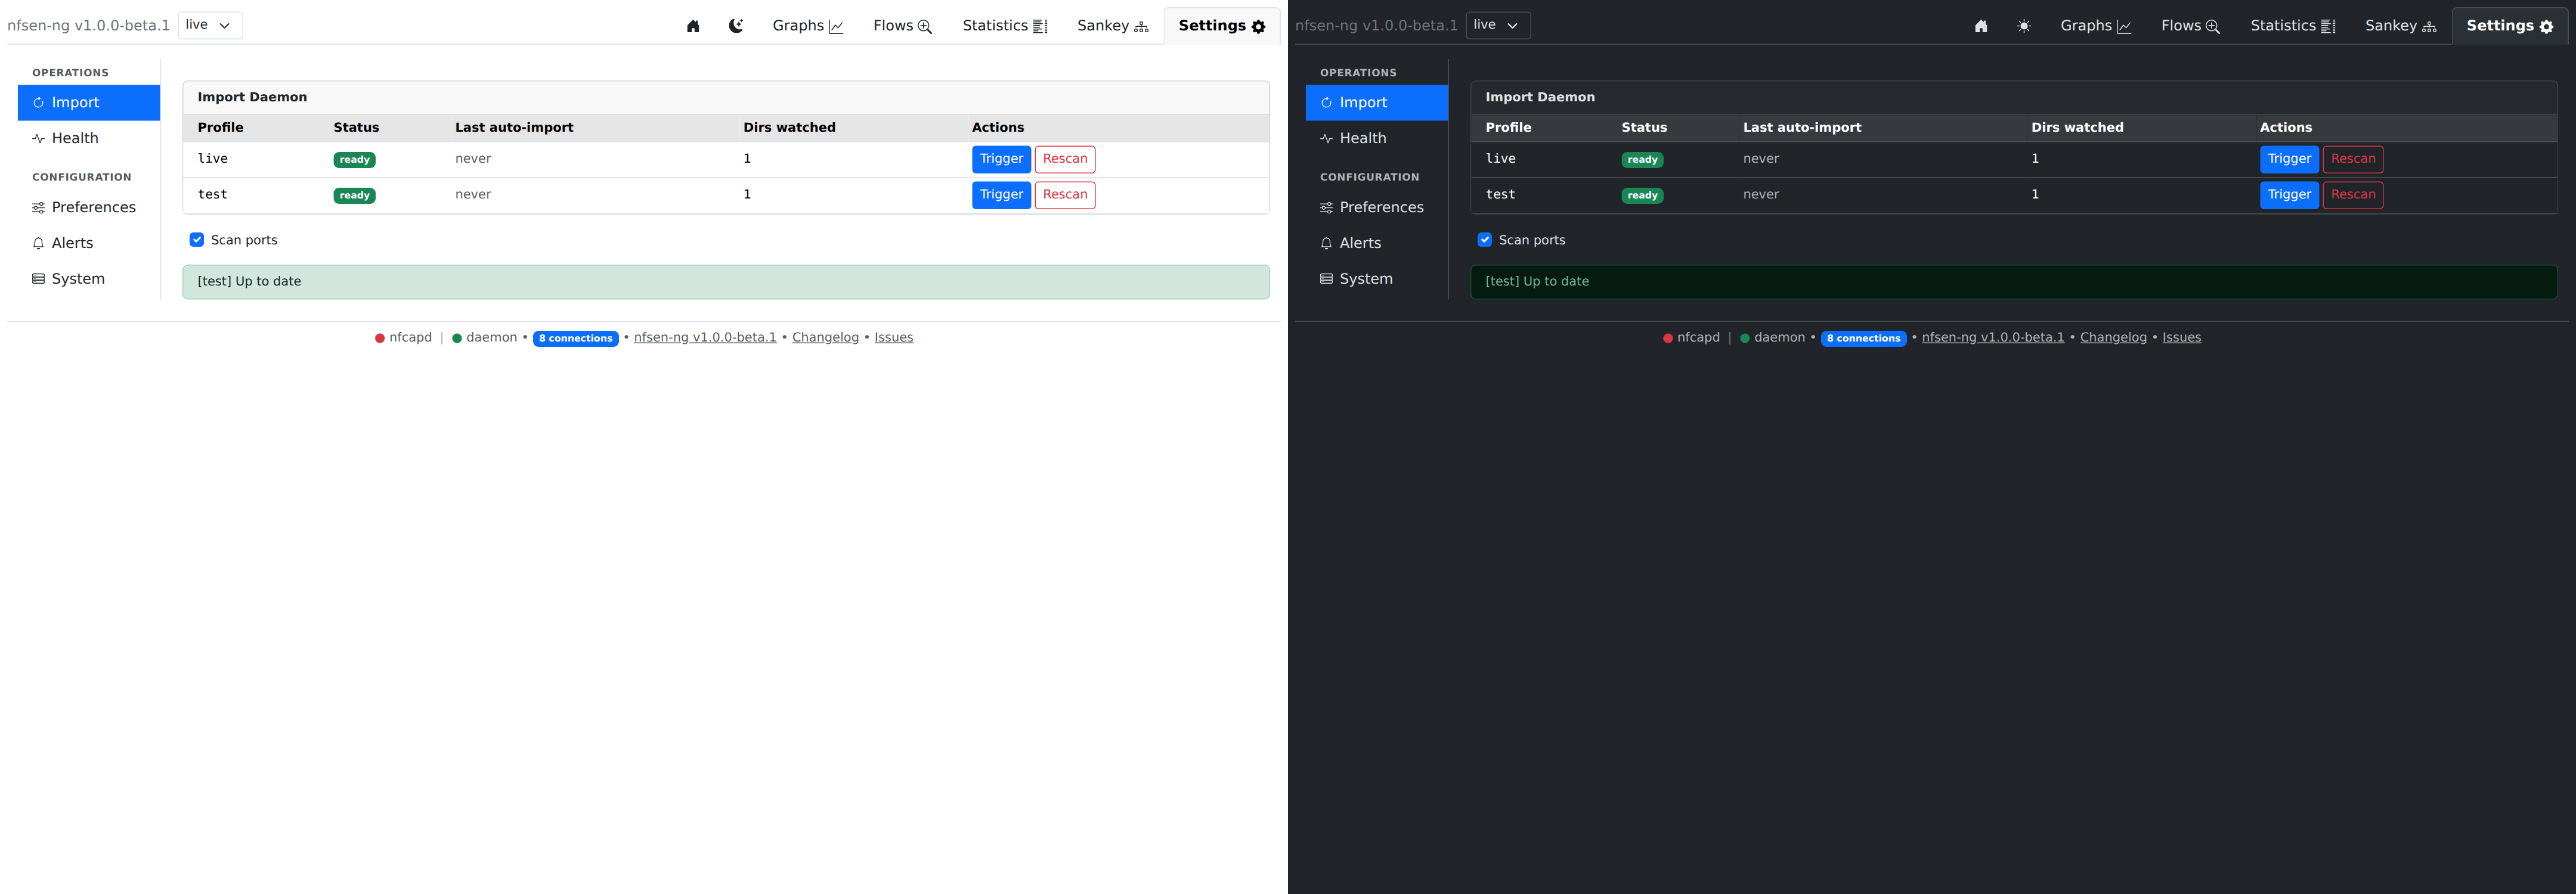Viewport: 2576px width, 894px height.
Task: Open live profile dropdown in dark theme
Action: click(1498, 25)
